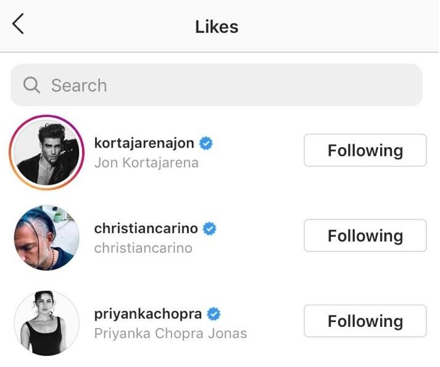This screenshot has height=367, width=440.
Task: Click the gray christiancarino display name
Action: click(143, 248)
